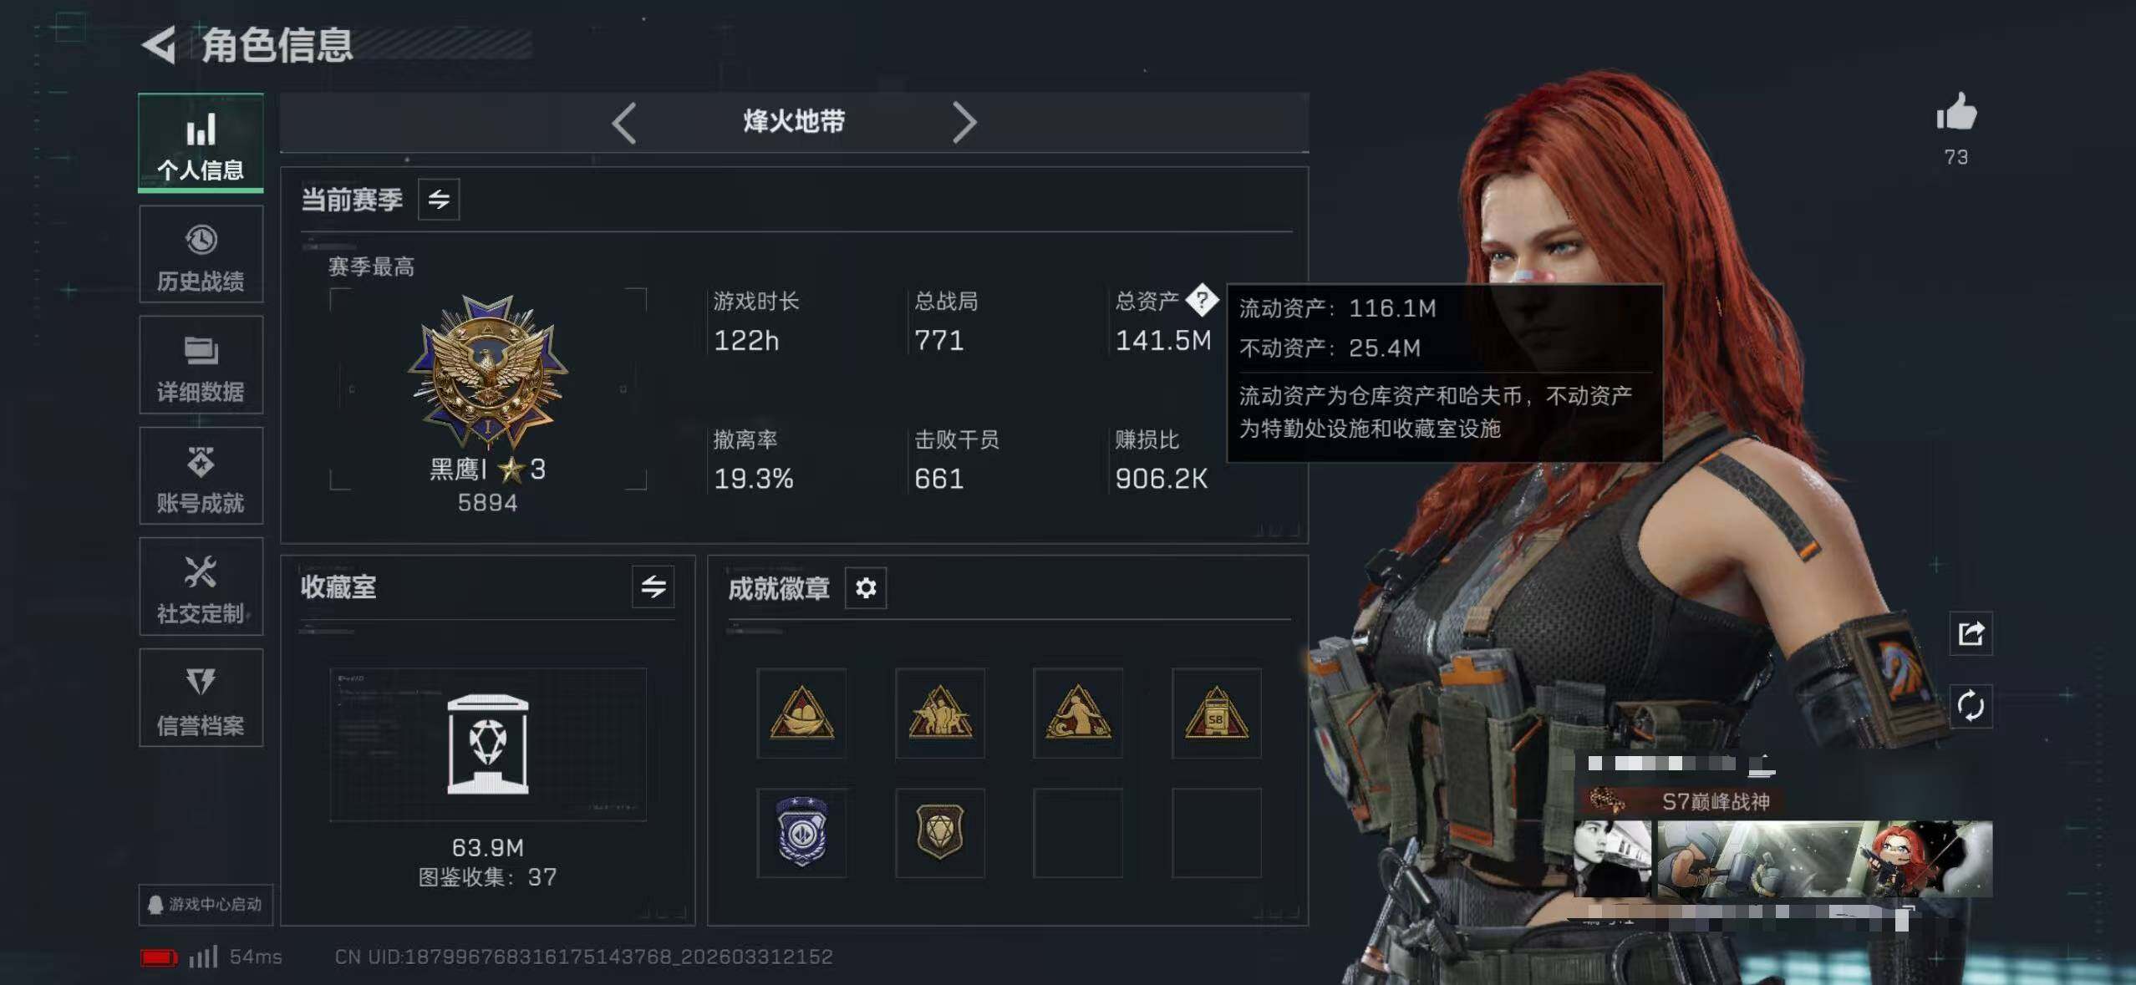Open 社交定制 social customization tab
The width and height of the screenshot is (2136, 985).
pyautogui.click(x=201, y=586)
